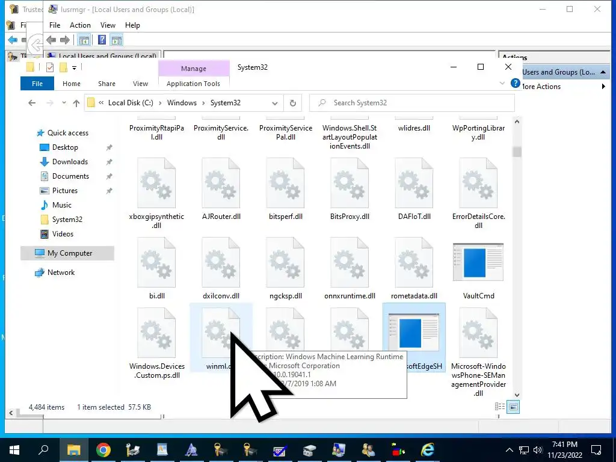Select the bi.dll file
This screenshot has height=462, width=616.
tap(156, 269)
